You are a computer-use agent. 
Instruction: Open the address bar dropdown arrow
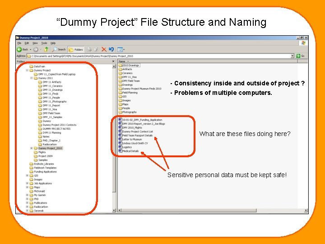pos(292,56)
